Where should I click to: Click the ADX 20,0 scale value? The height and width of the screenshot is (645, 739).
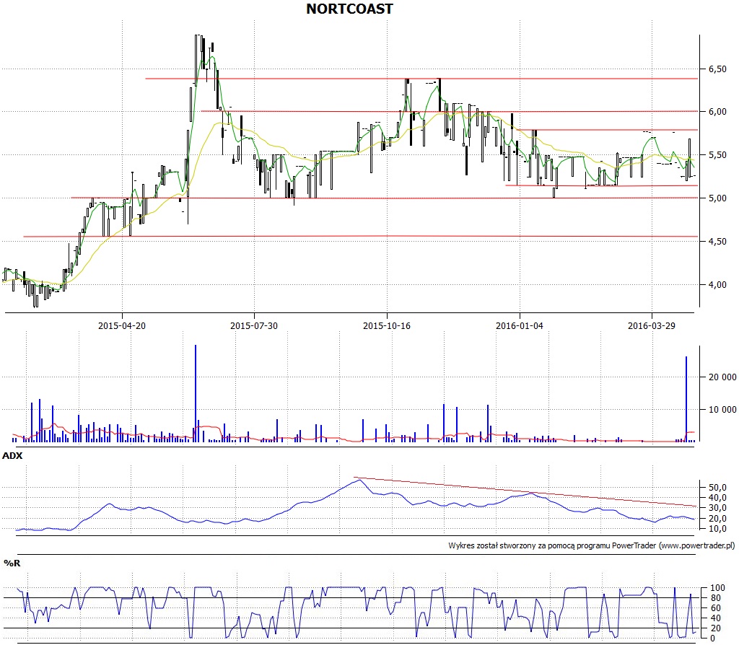(x=717, y=518)
